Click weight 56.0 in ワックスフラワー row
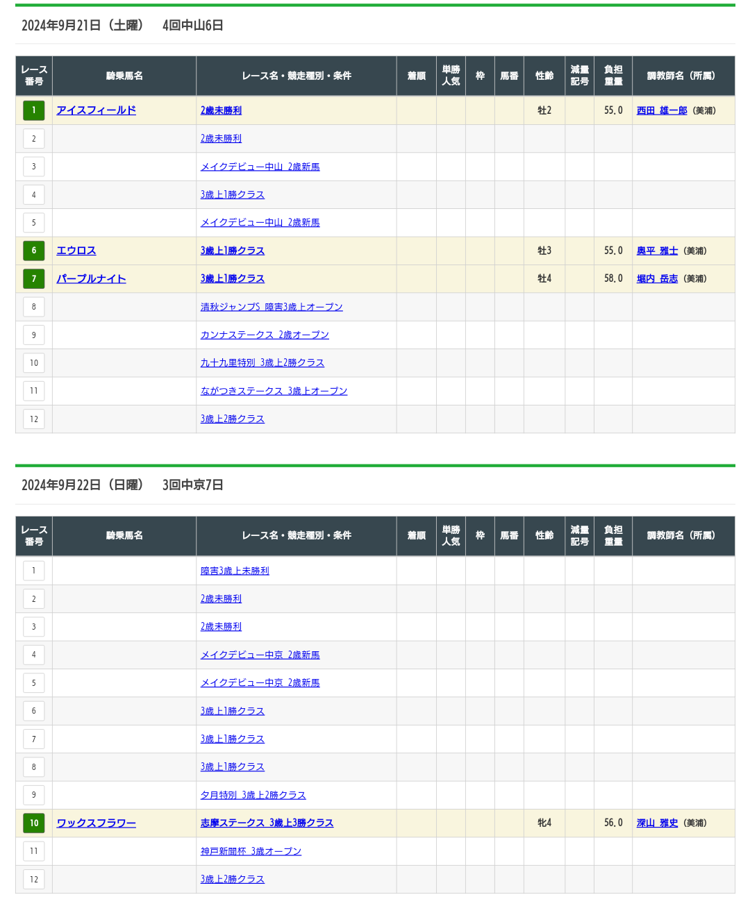Viewport: 750px width, 897px height. coord(613,823)
